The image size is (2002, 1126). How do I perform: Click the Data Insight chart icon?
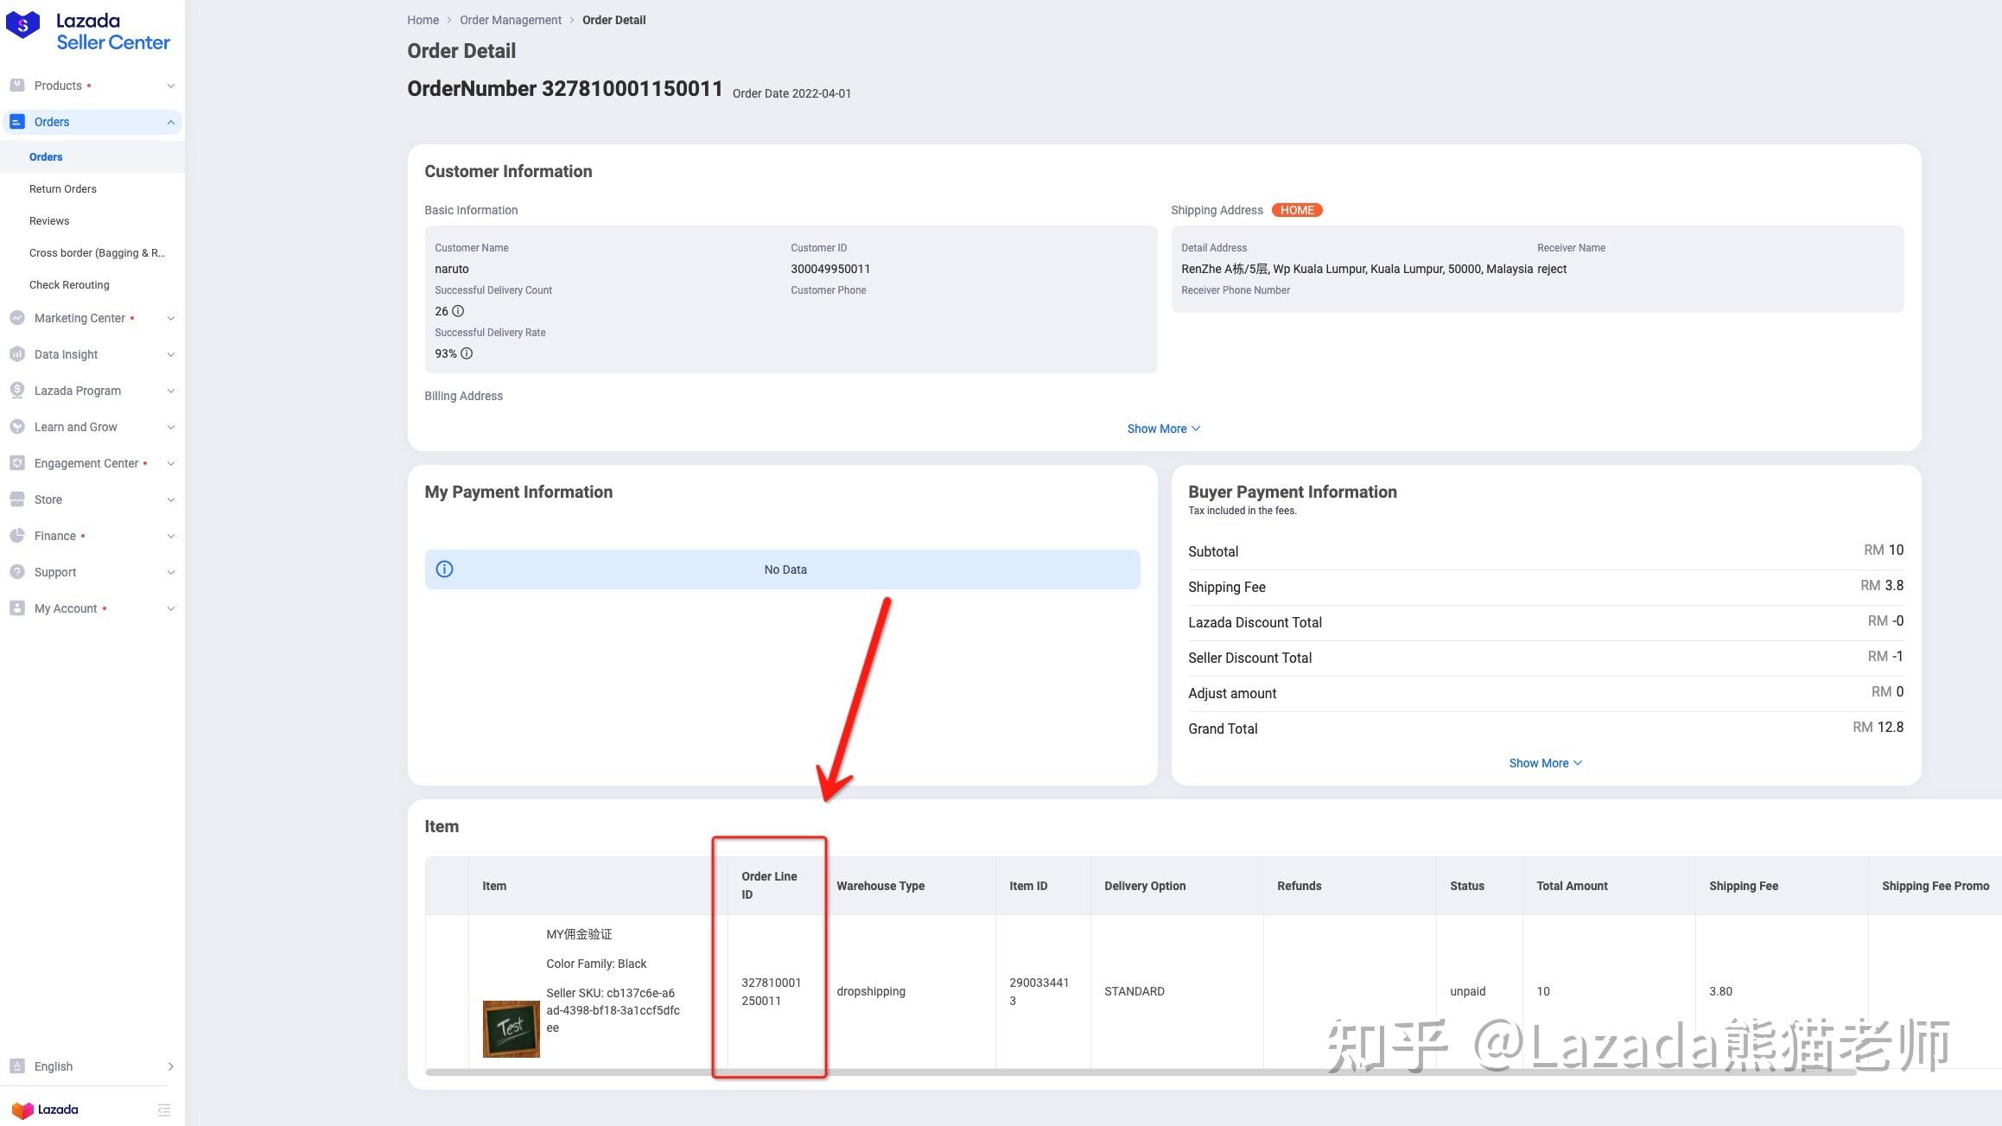tap(17, 354)
